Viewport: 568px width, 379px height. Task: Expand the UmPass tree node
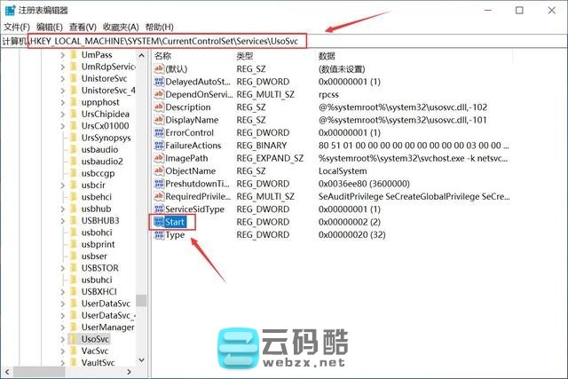click(x=63, y=55)
